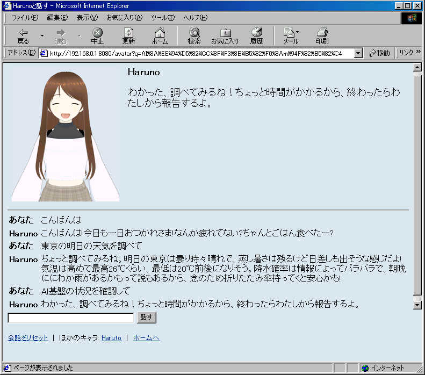Click the scrollbar up arrow
The height and width of the screenshot is (375, 425).
(417, 67)
